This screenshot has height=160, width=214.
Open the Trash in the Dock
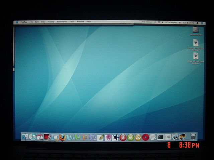(x=193, y=136)
